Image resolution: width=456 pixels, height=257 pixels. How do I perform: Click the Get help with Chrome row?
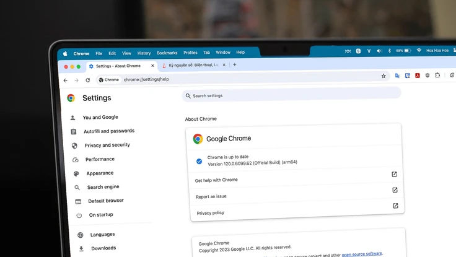point(296,177)
